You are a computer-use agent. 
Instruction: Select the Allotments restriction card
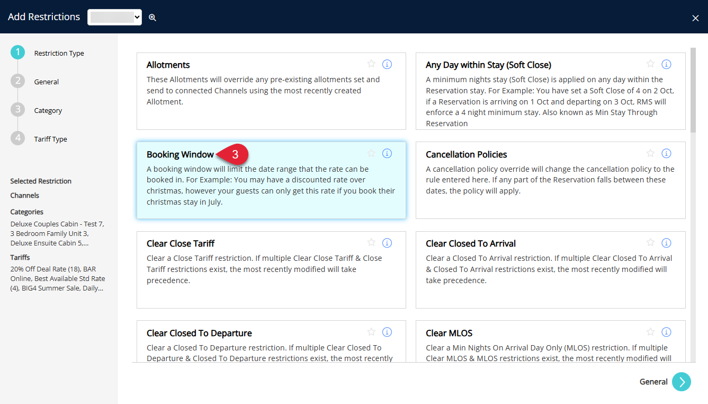click(271, 91)
